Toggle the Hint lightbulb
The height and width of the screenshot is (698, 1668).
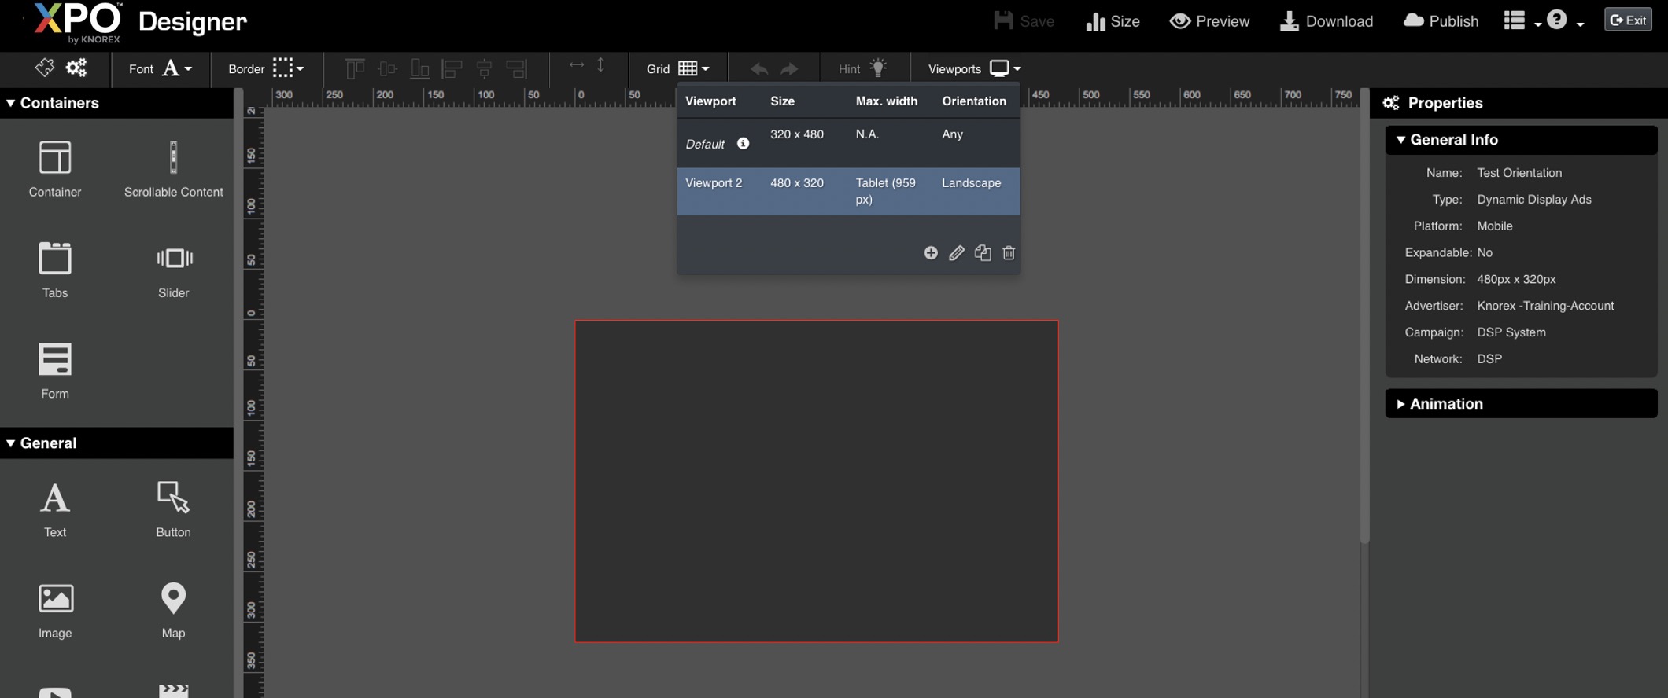878,68
